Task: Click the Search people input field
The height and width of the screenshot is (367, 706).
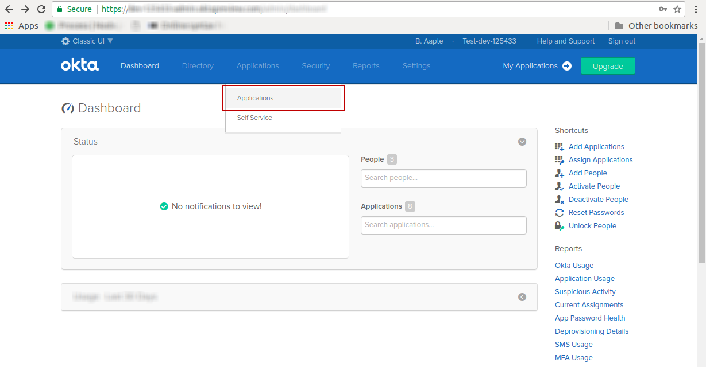Action: point(443,178)
